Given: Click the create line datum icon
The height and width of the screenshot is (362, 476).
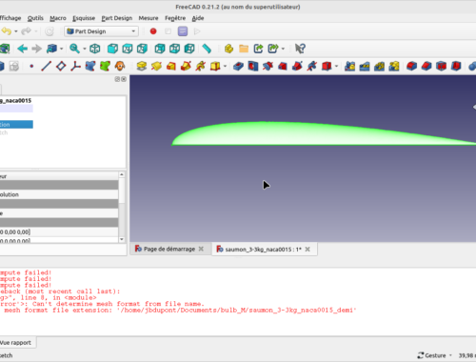Looking at the screenshot, I should point(46,66).
